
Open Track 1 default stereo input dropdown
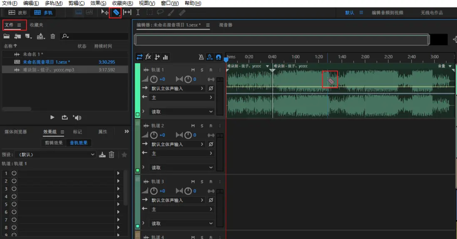[177, 88]
